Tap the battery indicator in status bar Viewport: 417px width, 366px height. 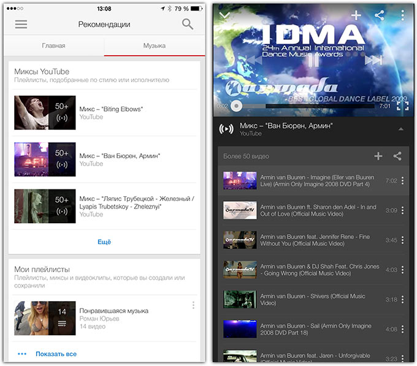[196, 9]
